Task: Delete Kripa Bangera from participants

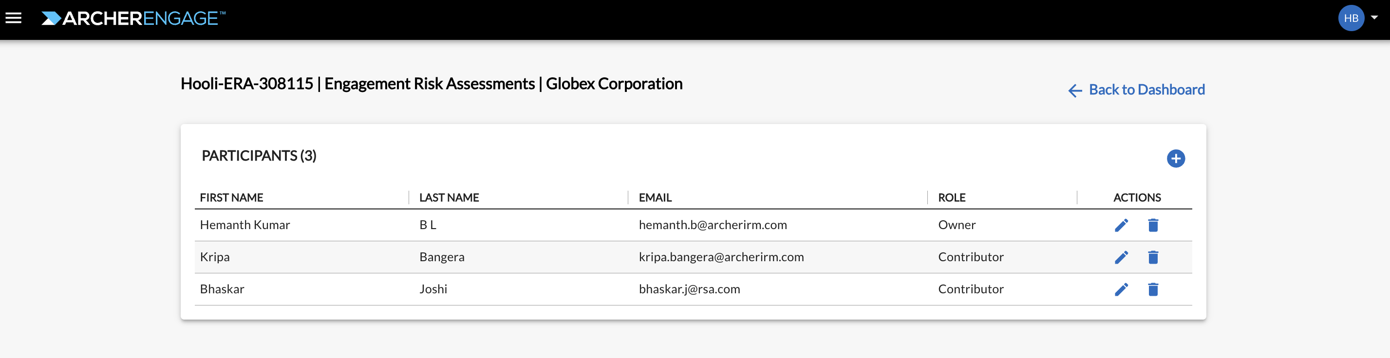Action: point(1153,257)
